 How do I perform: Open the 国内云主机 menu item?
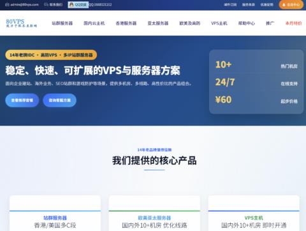[x=94, y=23]
